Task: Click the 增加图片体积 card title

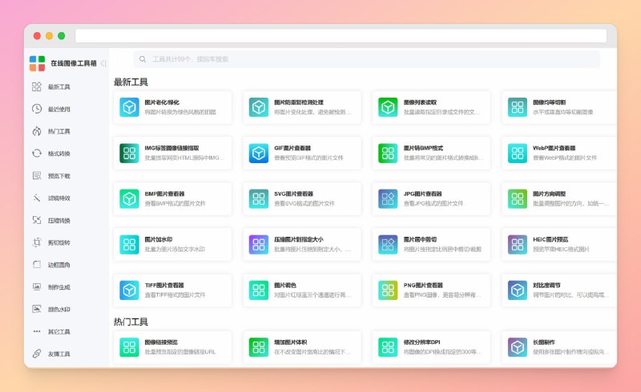Action: pos(290,342)
